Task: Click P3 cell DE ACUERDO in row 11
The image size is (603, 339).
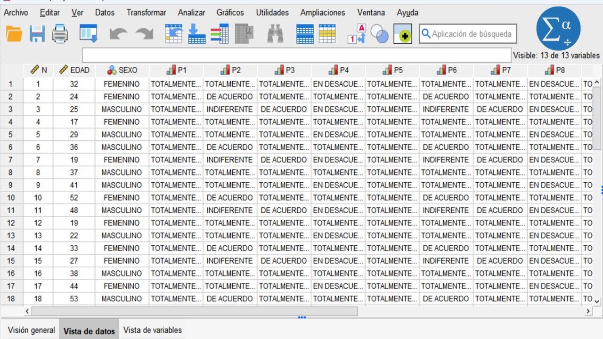Action: (x=284, y=210)
